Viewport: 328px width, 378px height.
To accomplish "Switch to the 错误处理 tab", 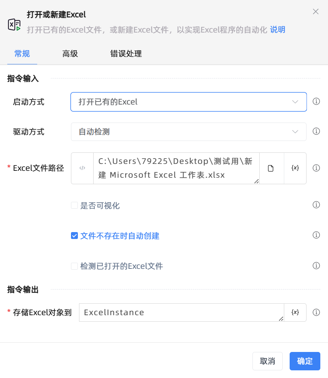I will (126, 54).
